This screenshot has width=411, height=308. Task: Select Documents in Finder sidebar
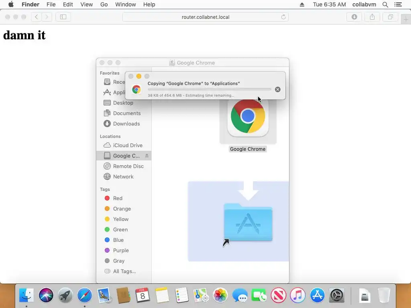click(124, 113)
